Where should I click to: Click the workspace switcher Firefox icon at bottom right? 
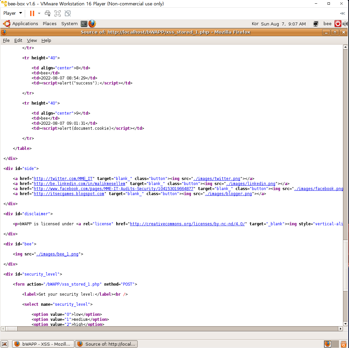pos(328,344)
